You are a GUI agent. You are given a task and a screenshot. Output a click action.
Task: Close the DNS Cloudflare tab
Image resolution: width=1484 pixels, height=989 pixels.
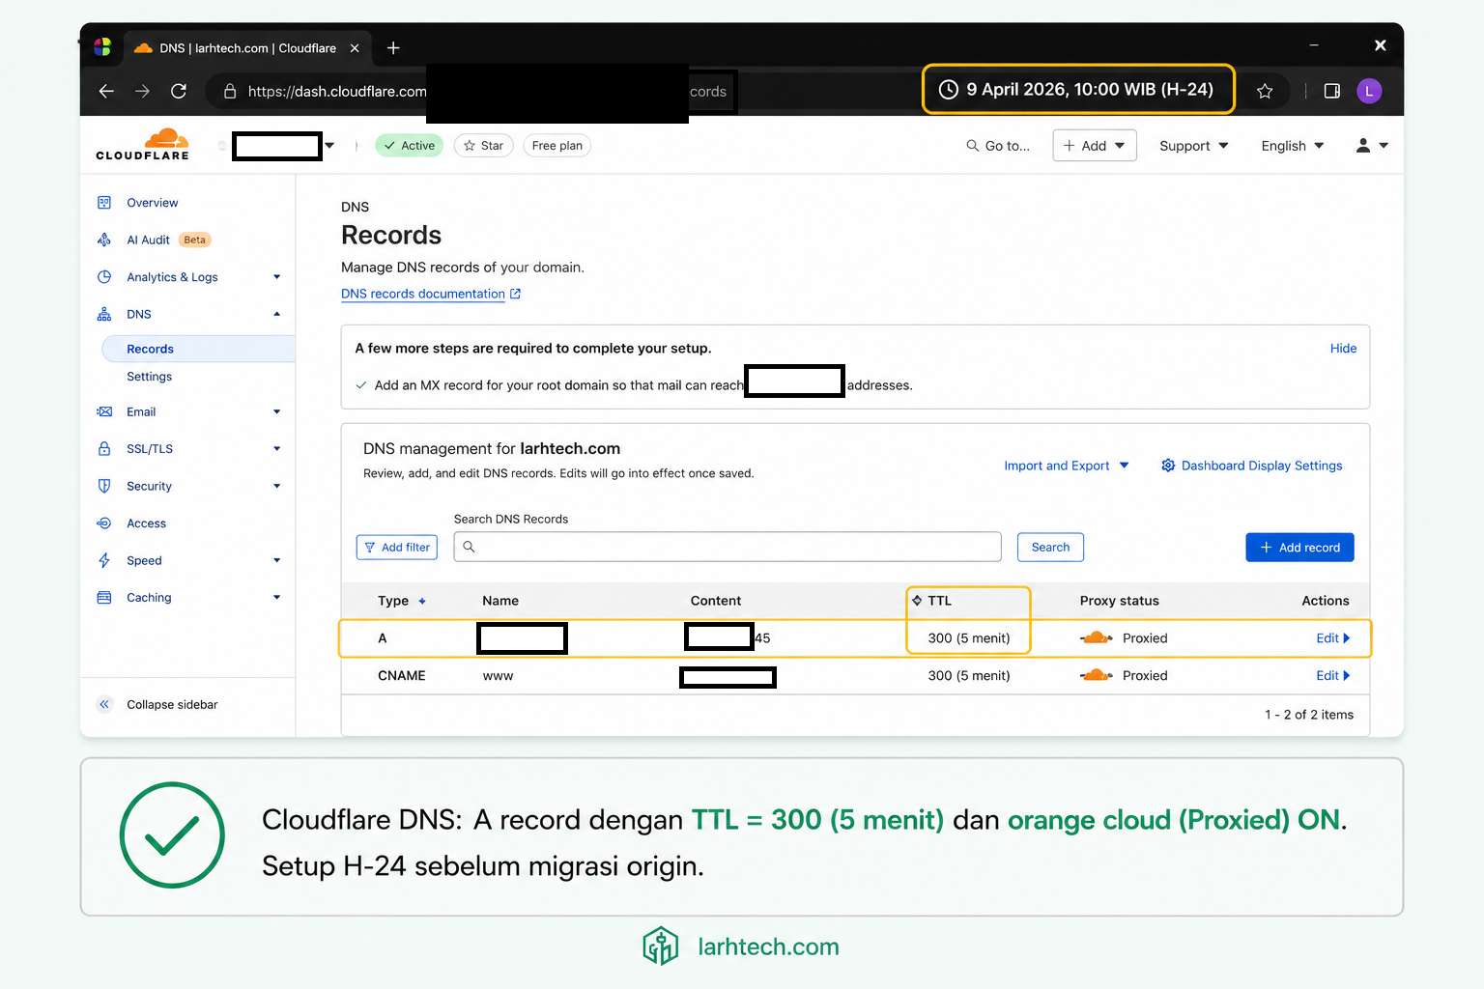coord(355,48)
